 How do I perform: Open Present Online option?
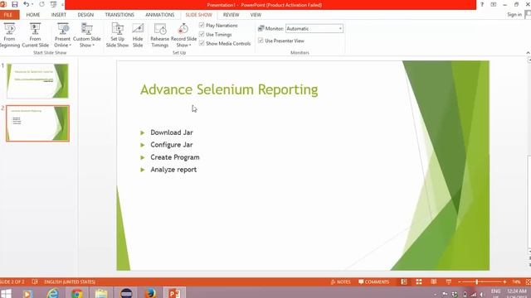point(63,35)
